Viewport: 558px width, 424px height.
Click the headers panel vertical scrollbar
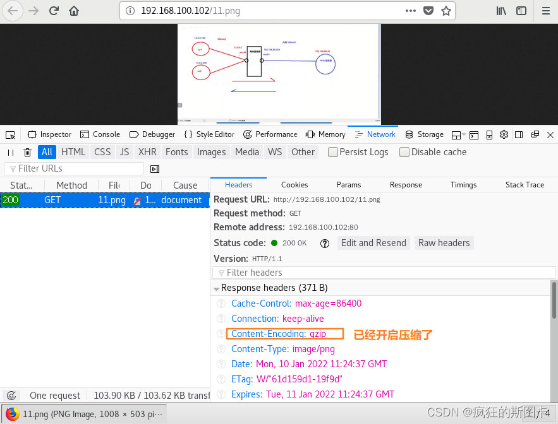point(554,300)
